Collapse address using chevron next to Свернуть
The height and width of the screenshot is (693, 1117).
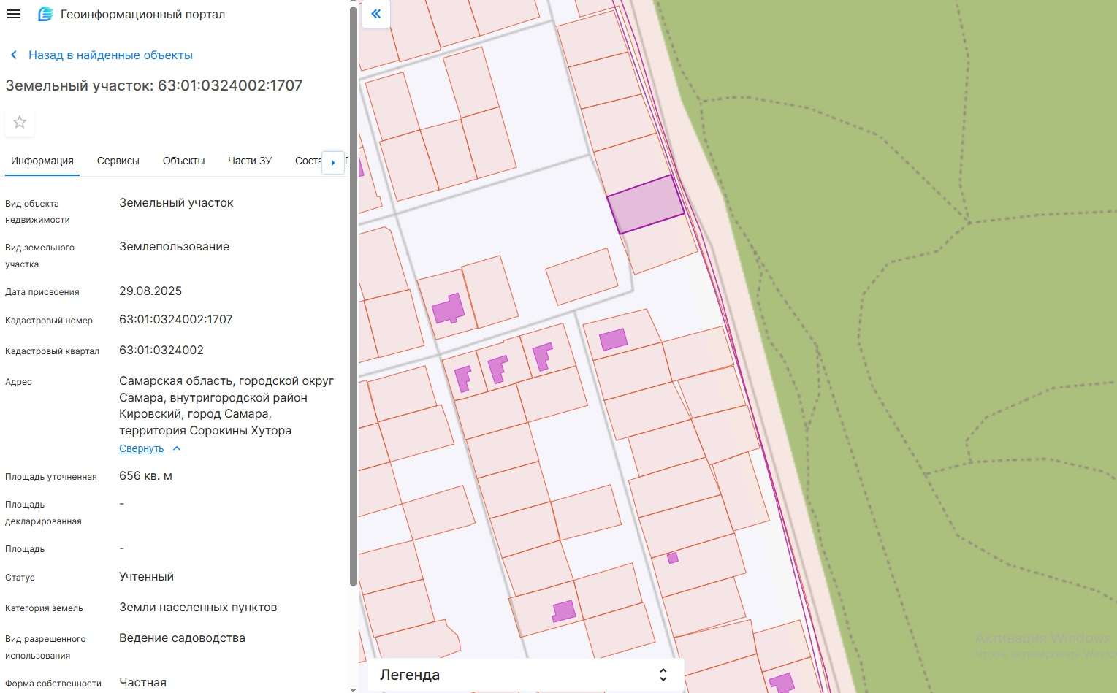pos(177,449)
